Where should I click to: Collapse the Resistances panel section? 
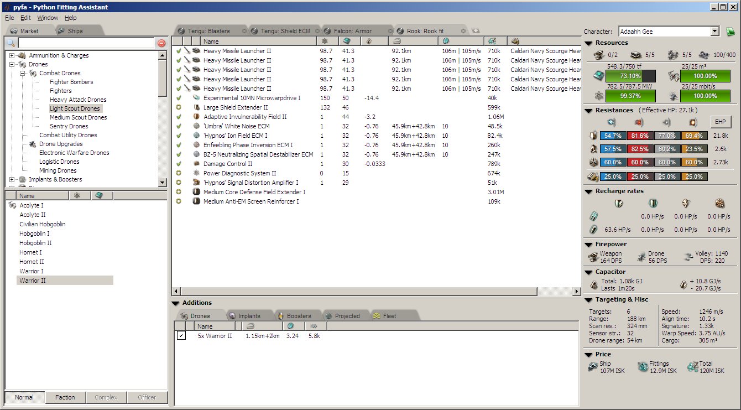point(589,111)
